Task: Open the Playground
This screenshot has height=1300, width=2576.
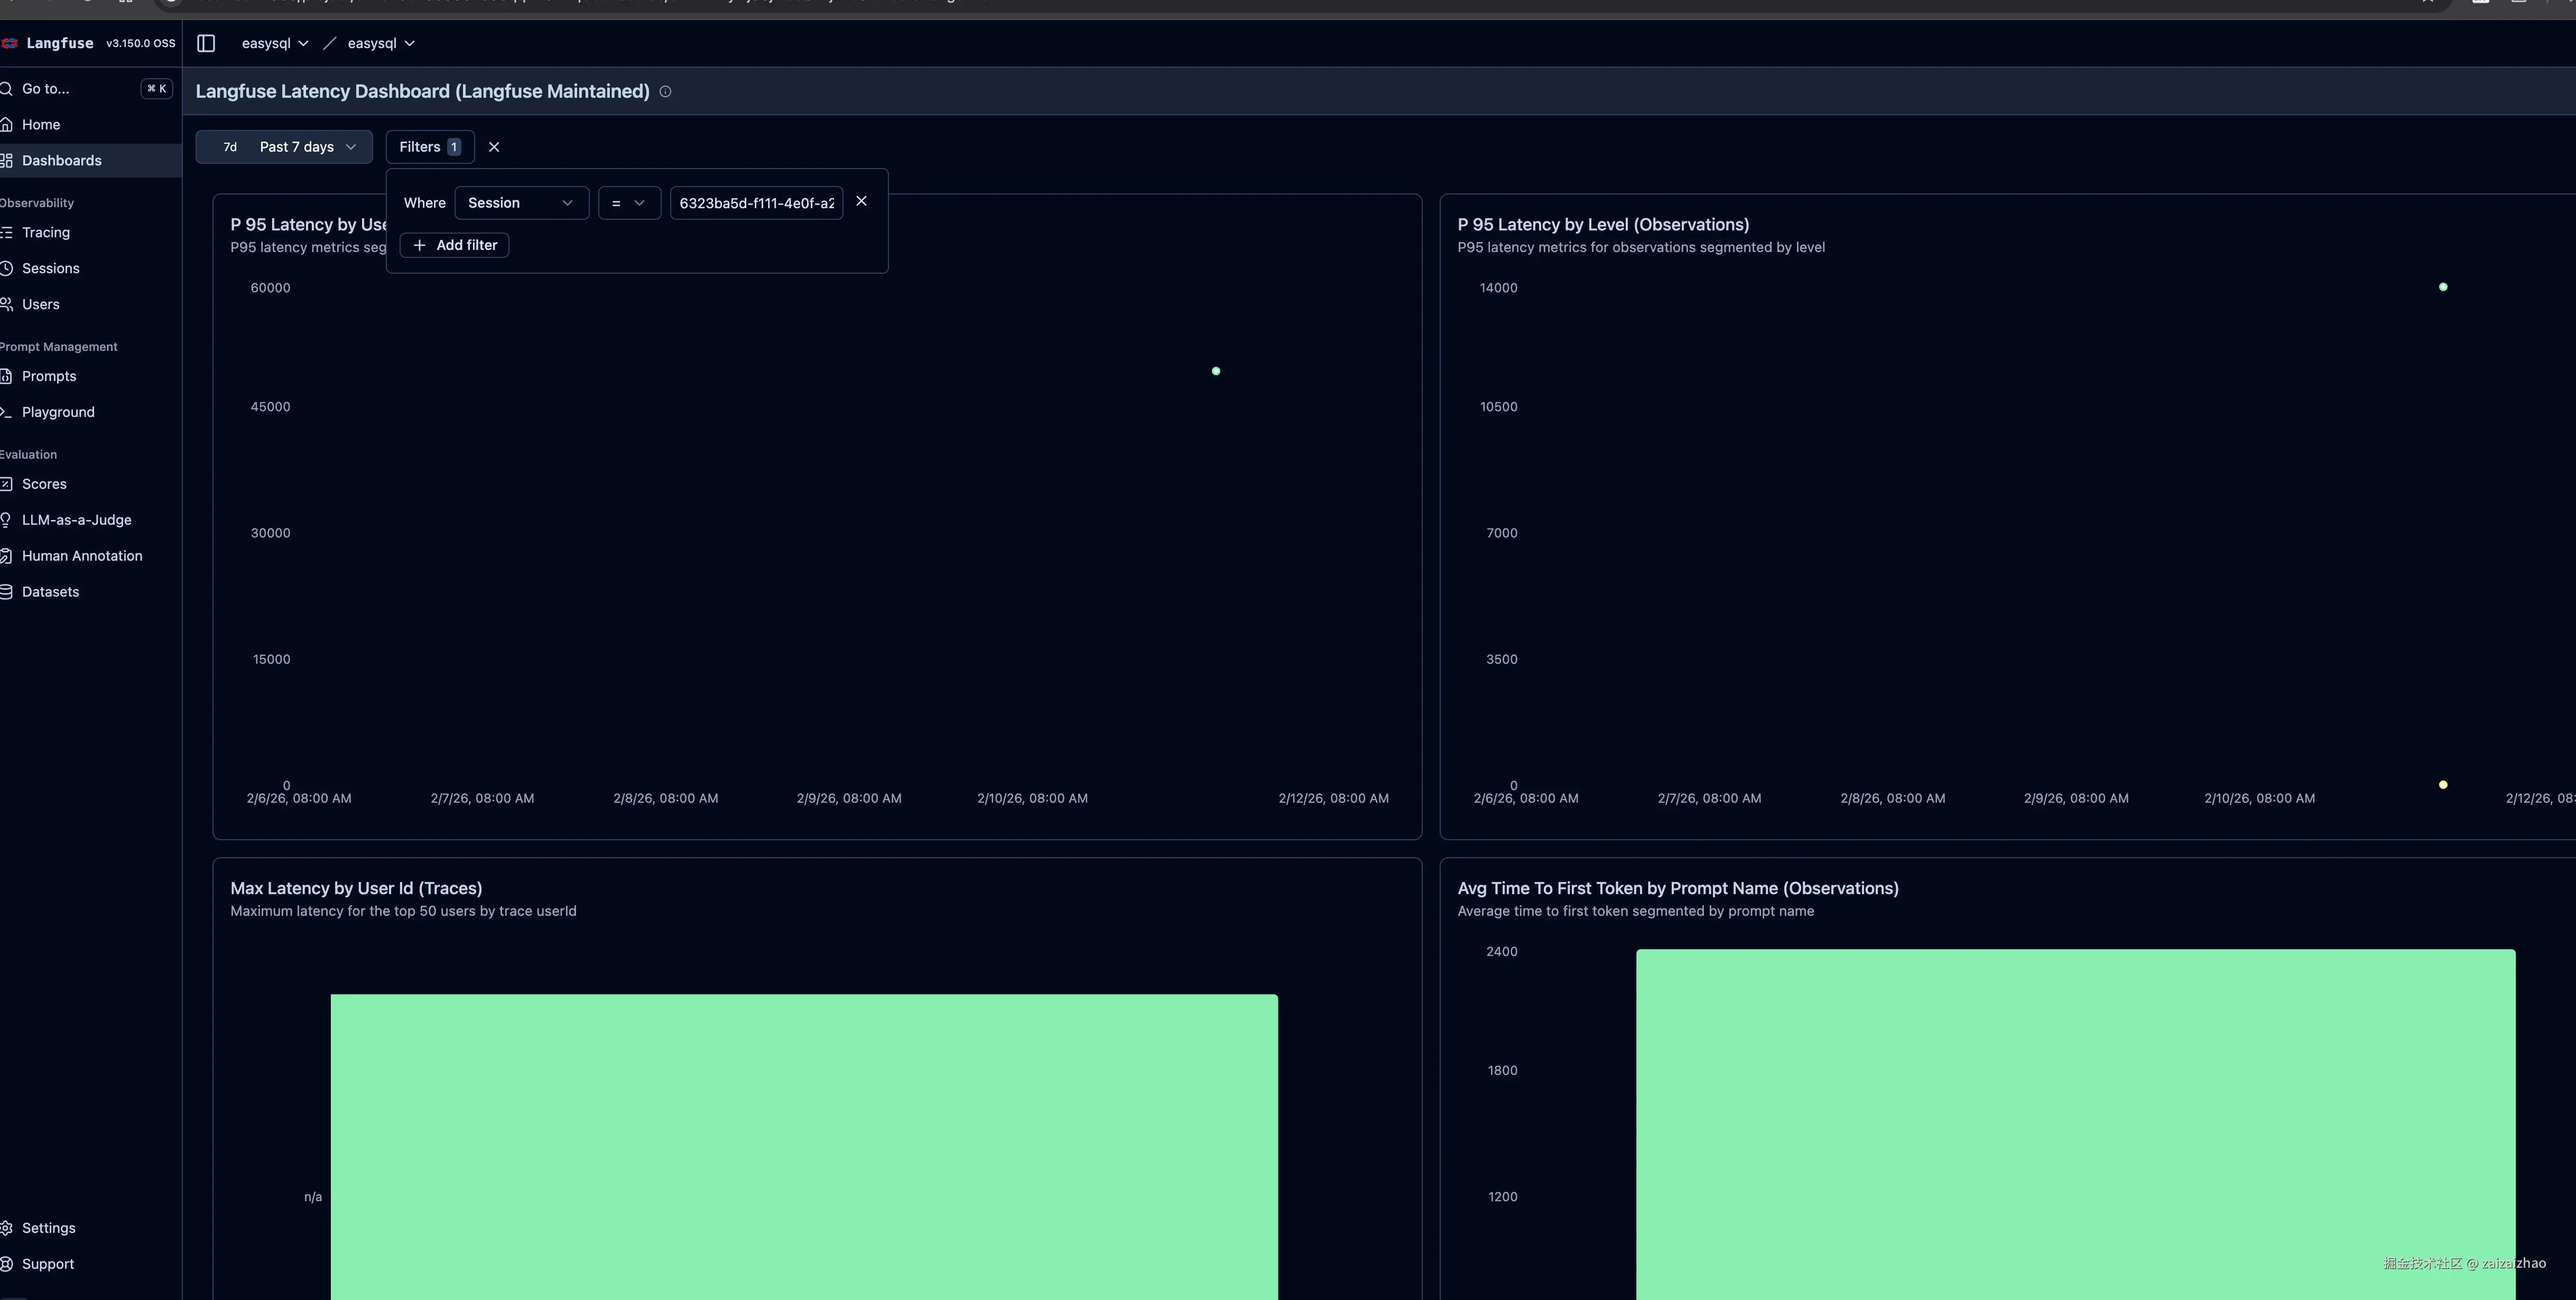Action: pos(58,412)
